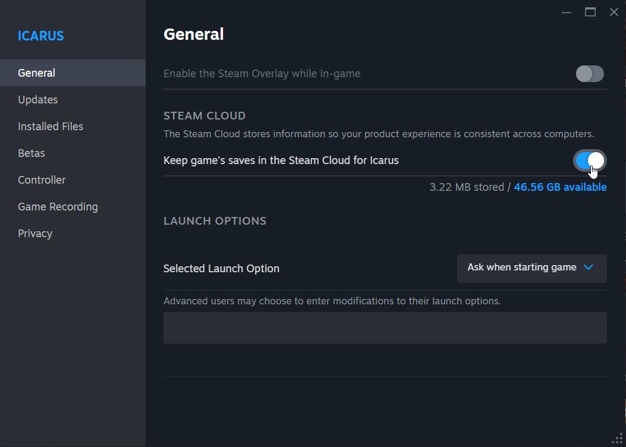Open the Controller settings section
This screenshot has height=447, width=626.
point(42,180)
